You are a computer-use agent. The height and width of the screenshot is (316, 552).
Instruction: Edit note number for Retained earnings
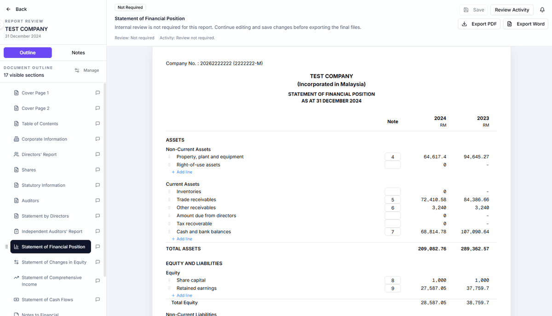point(392,288)
